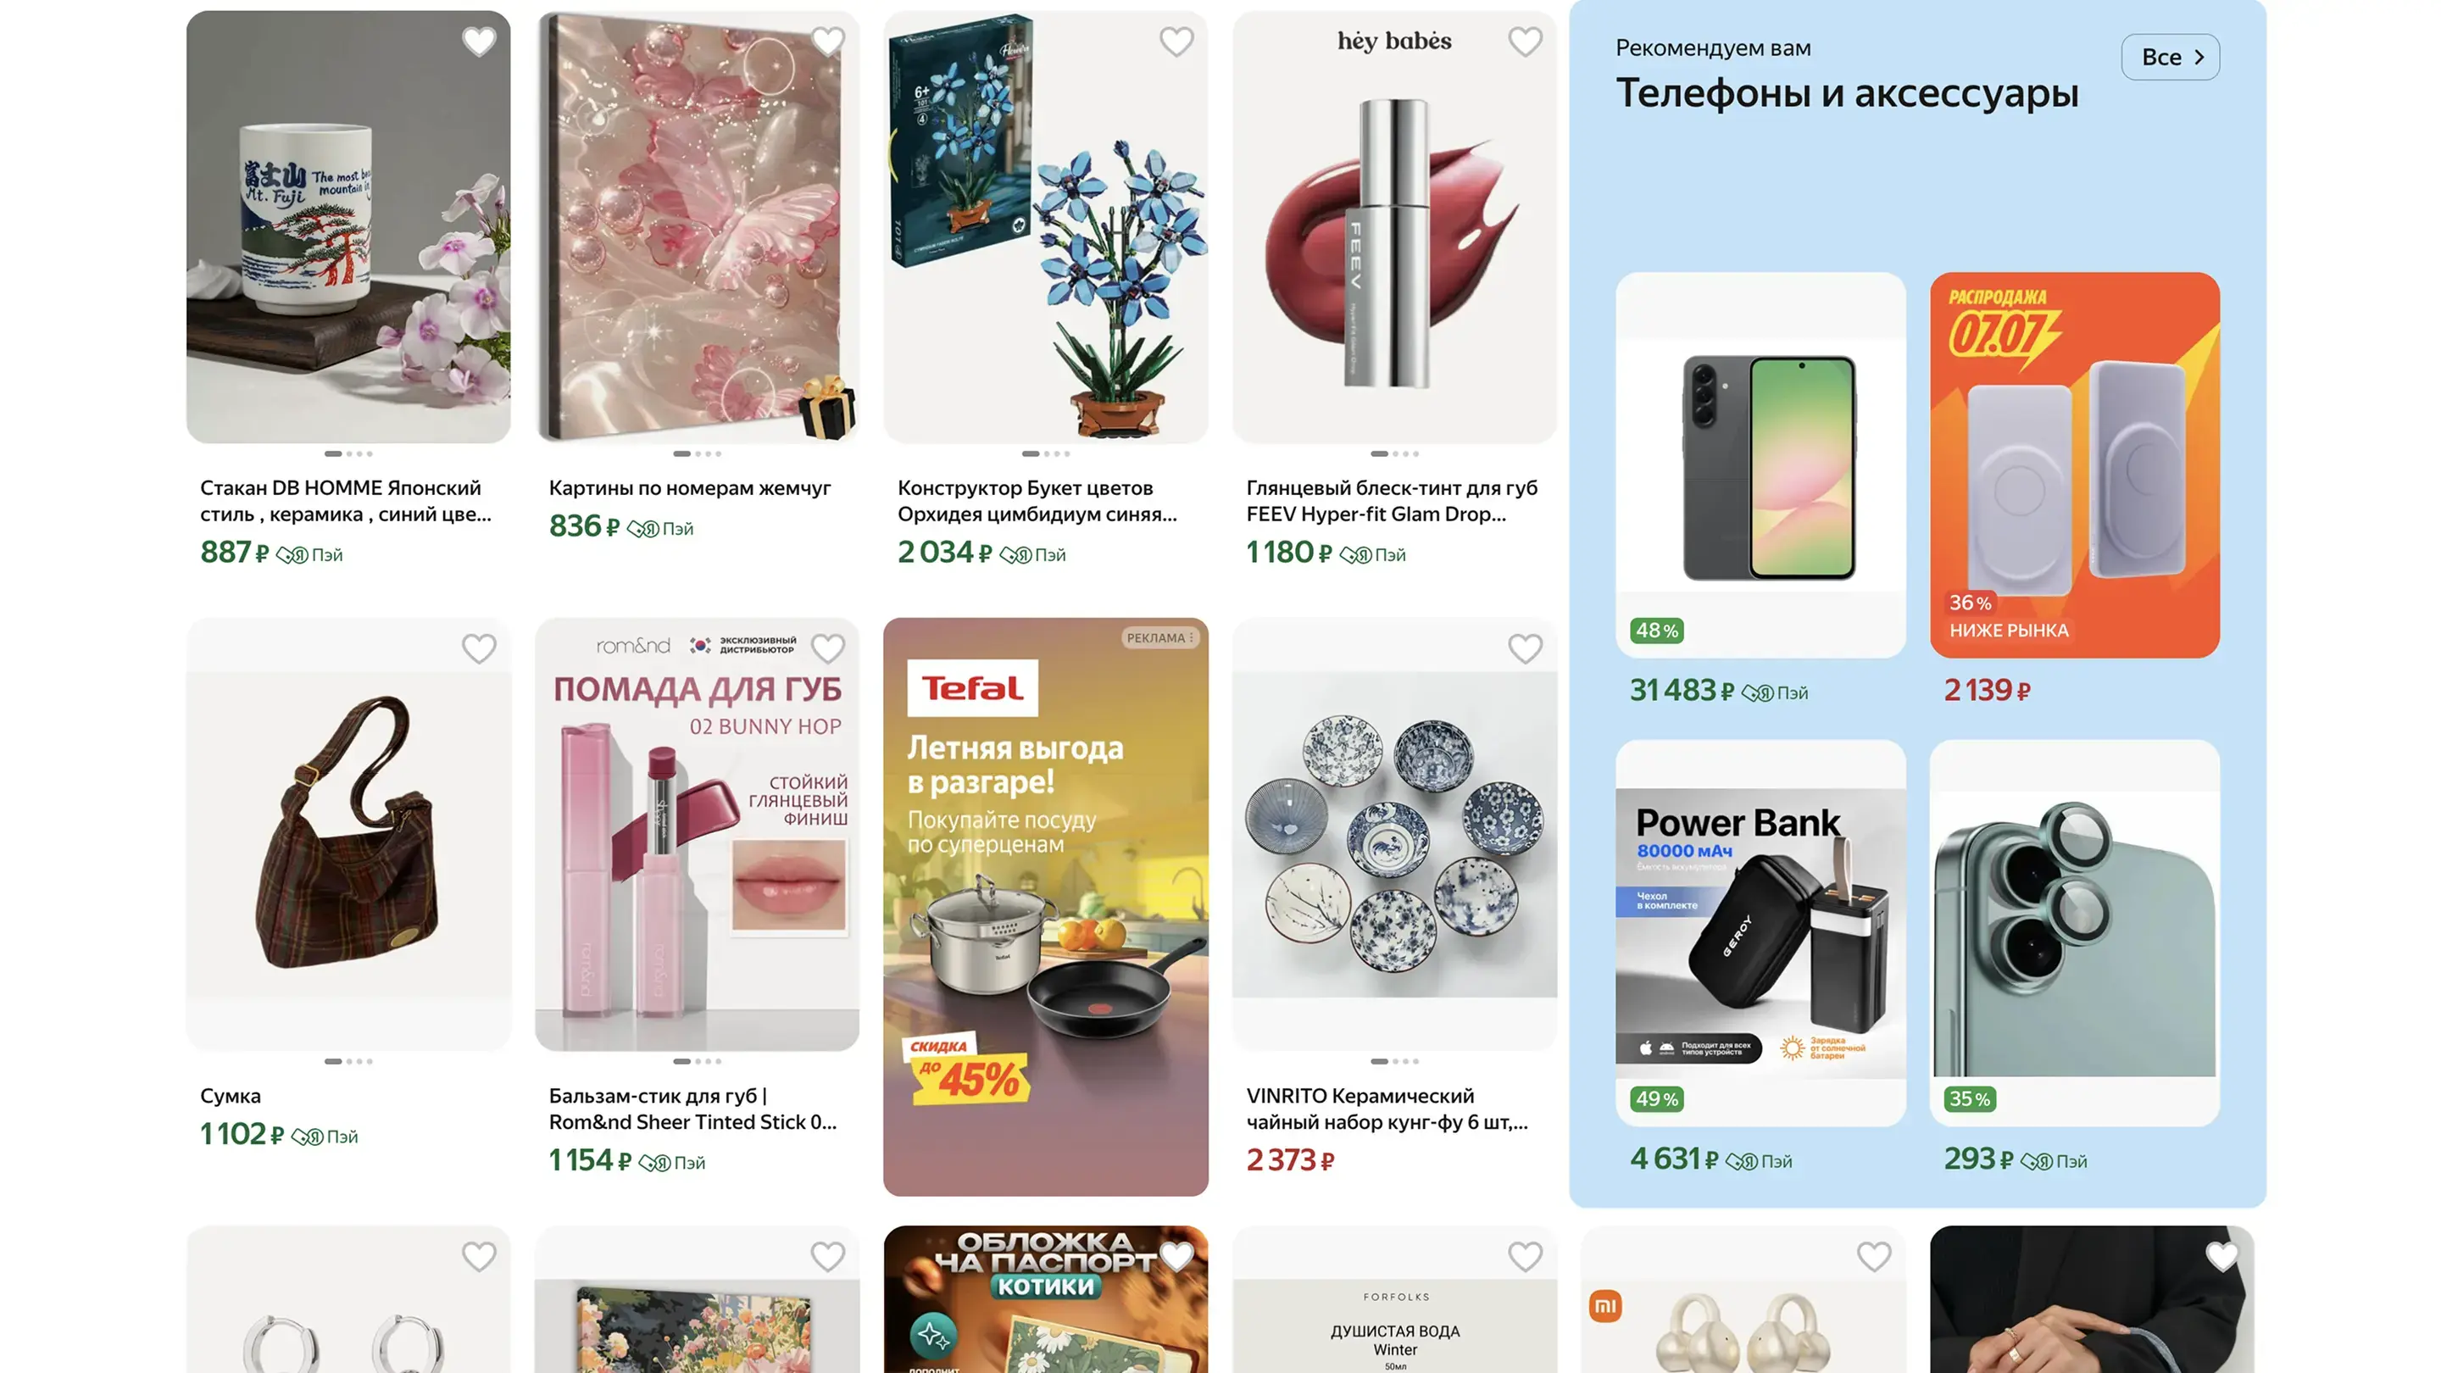Click heart on Xiaomi earbuds card
Screen dimensions: 2441x1373
(1873, 1256)
